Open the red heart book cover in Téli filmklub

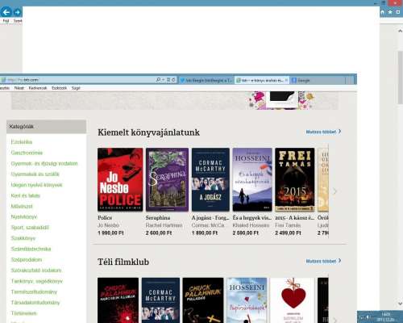(293, 300)
